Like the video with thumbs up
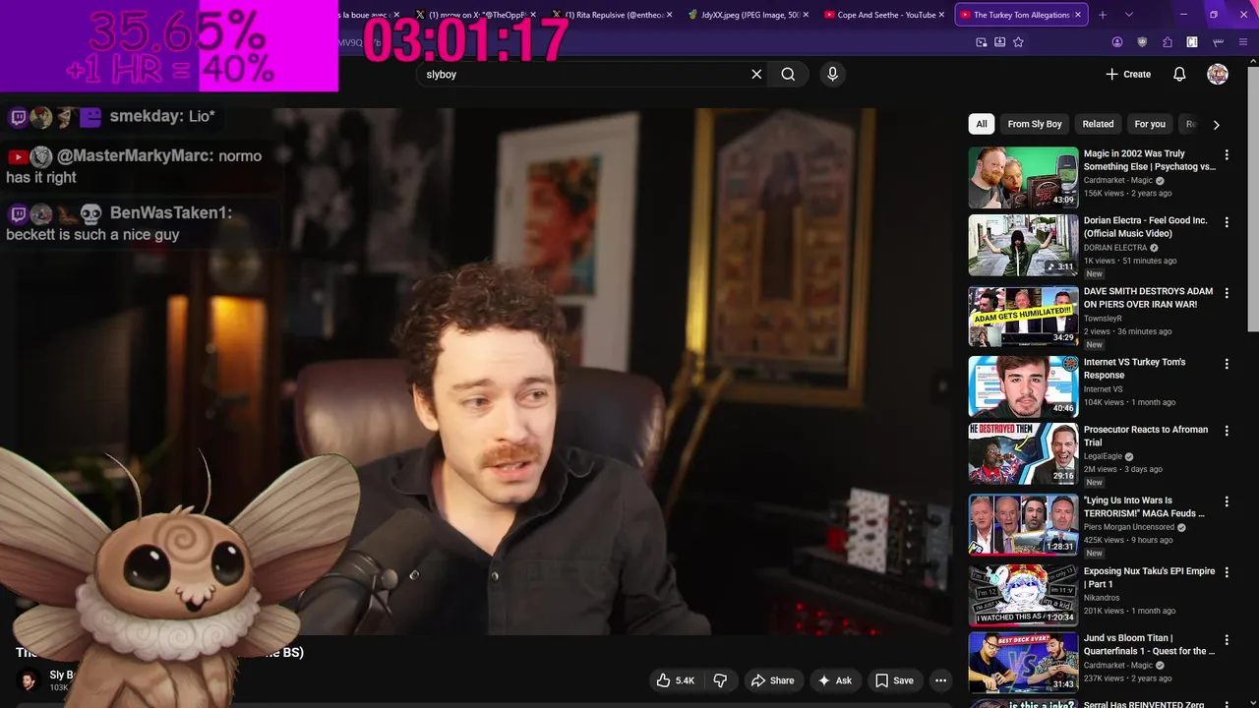Viewport: 1259px width, 708px height. pyautogui.click(x=676, y=680)
